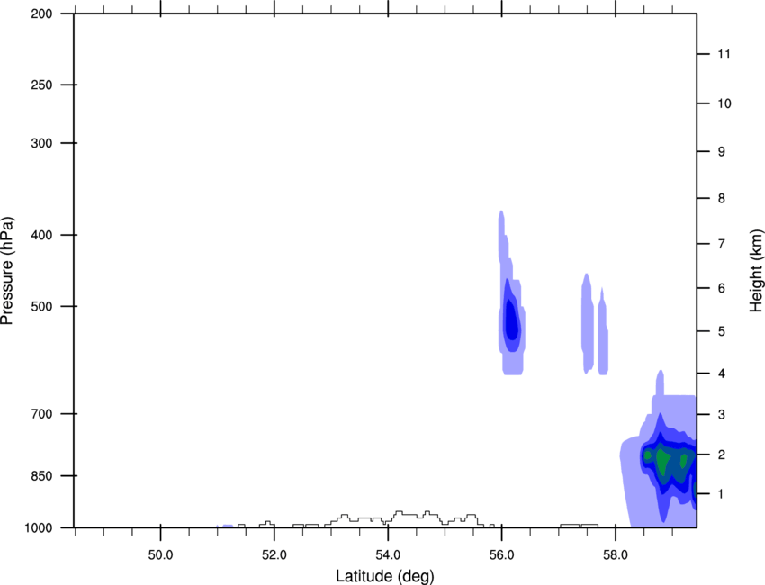Click the 58.0 latitude tick label
Screen dimensions: 765x585
tap(616, 555)
